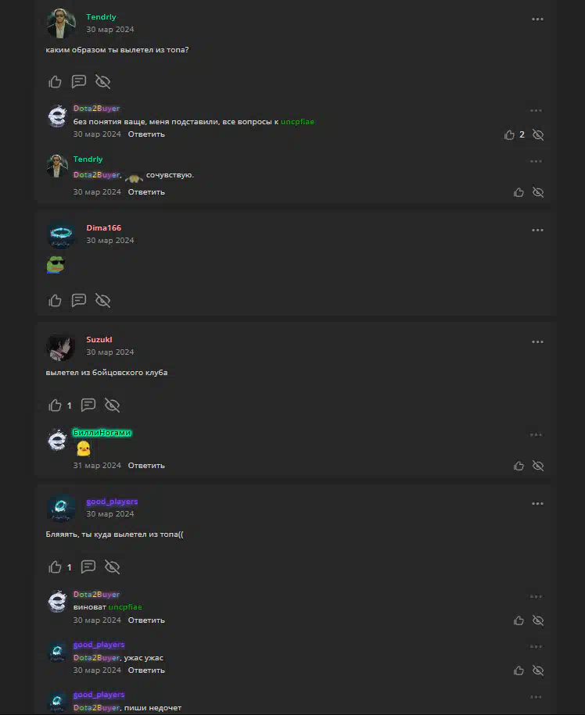Screen dimensions: 585x715
Task: Like Tendrly's comment about вылетел из топа
Action: 56,81
